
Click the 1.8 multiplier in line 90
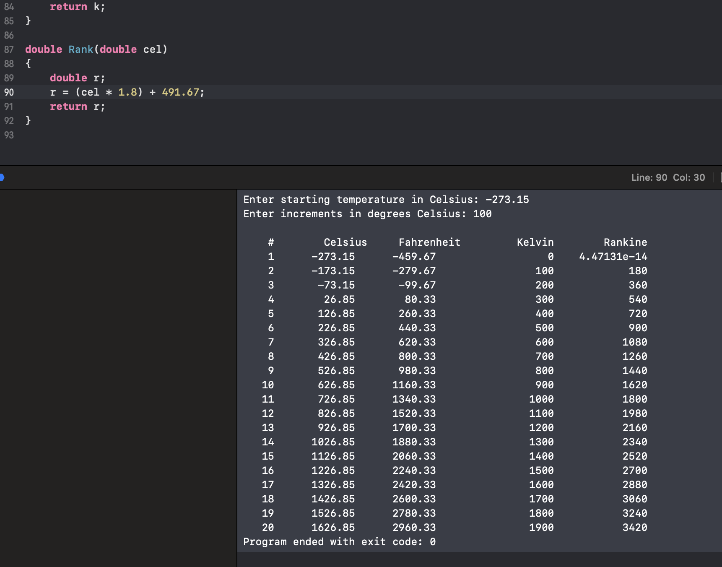pos(127,92)
